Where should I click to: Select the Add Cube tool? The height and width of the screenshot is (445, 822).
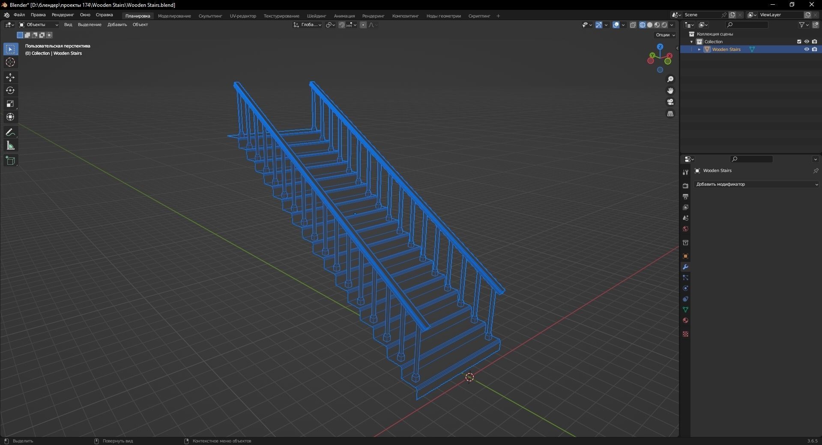10,161
